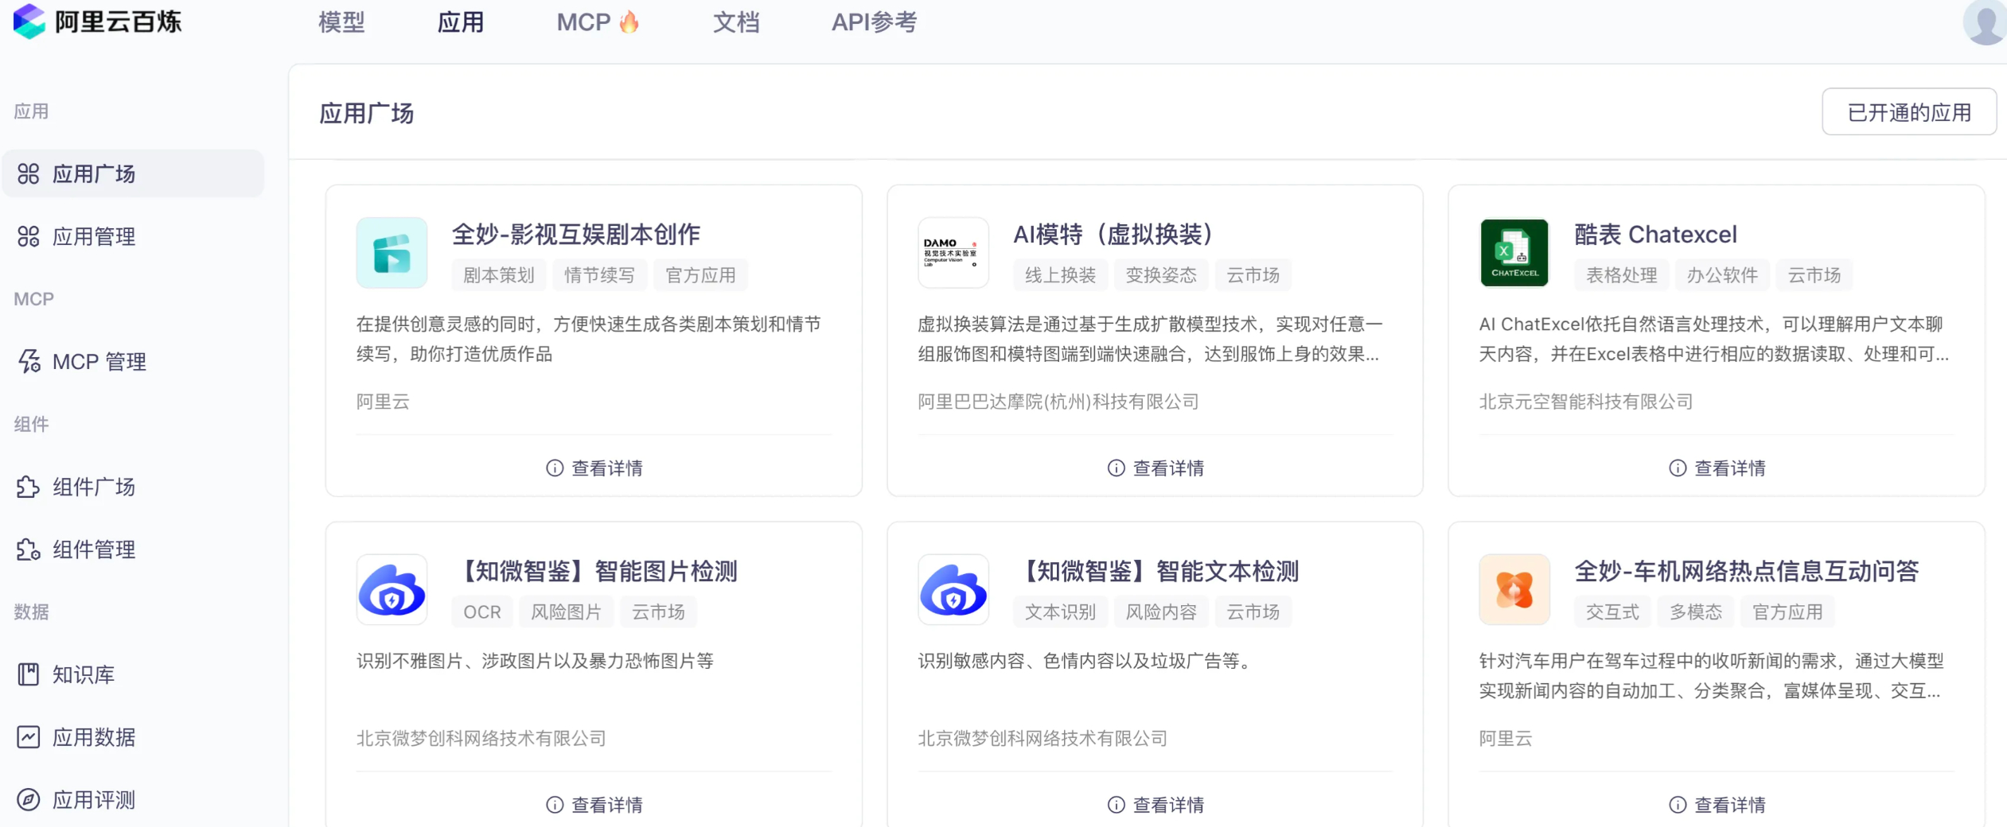This screenshot has height=827, width=2007.
Task: Click the 全妙-车机网络热点信息互动问答 title
Action: [x=1746, y=571]
